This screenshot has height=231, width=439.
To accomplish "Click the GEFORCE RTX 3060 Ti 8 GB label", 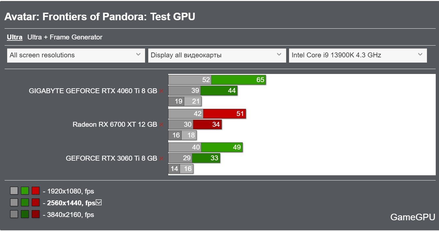I will pos(111,158).
